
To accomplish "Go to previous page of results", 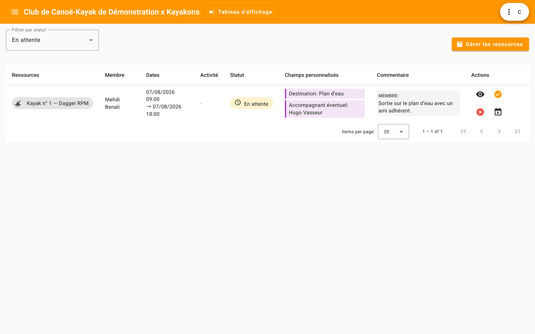I will pyautogui.click(x=481, y=131).
